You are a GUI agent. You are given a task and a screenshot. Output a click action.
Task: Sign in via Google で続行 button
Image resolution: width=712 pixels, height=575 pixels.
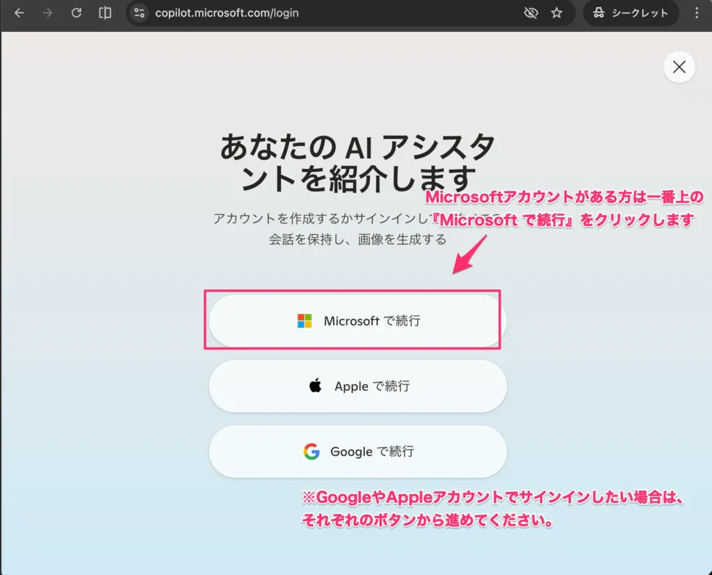358,451
